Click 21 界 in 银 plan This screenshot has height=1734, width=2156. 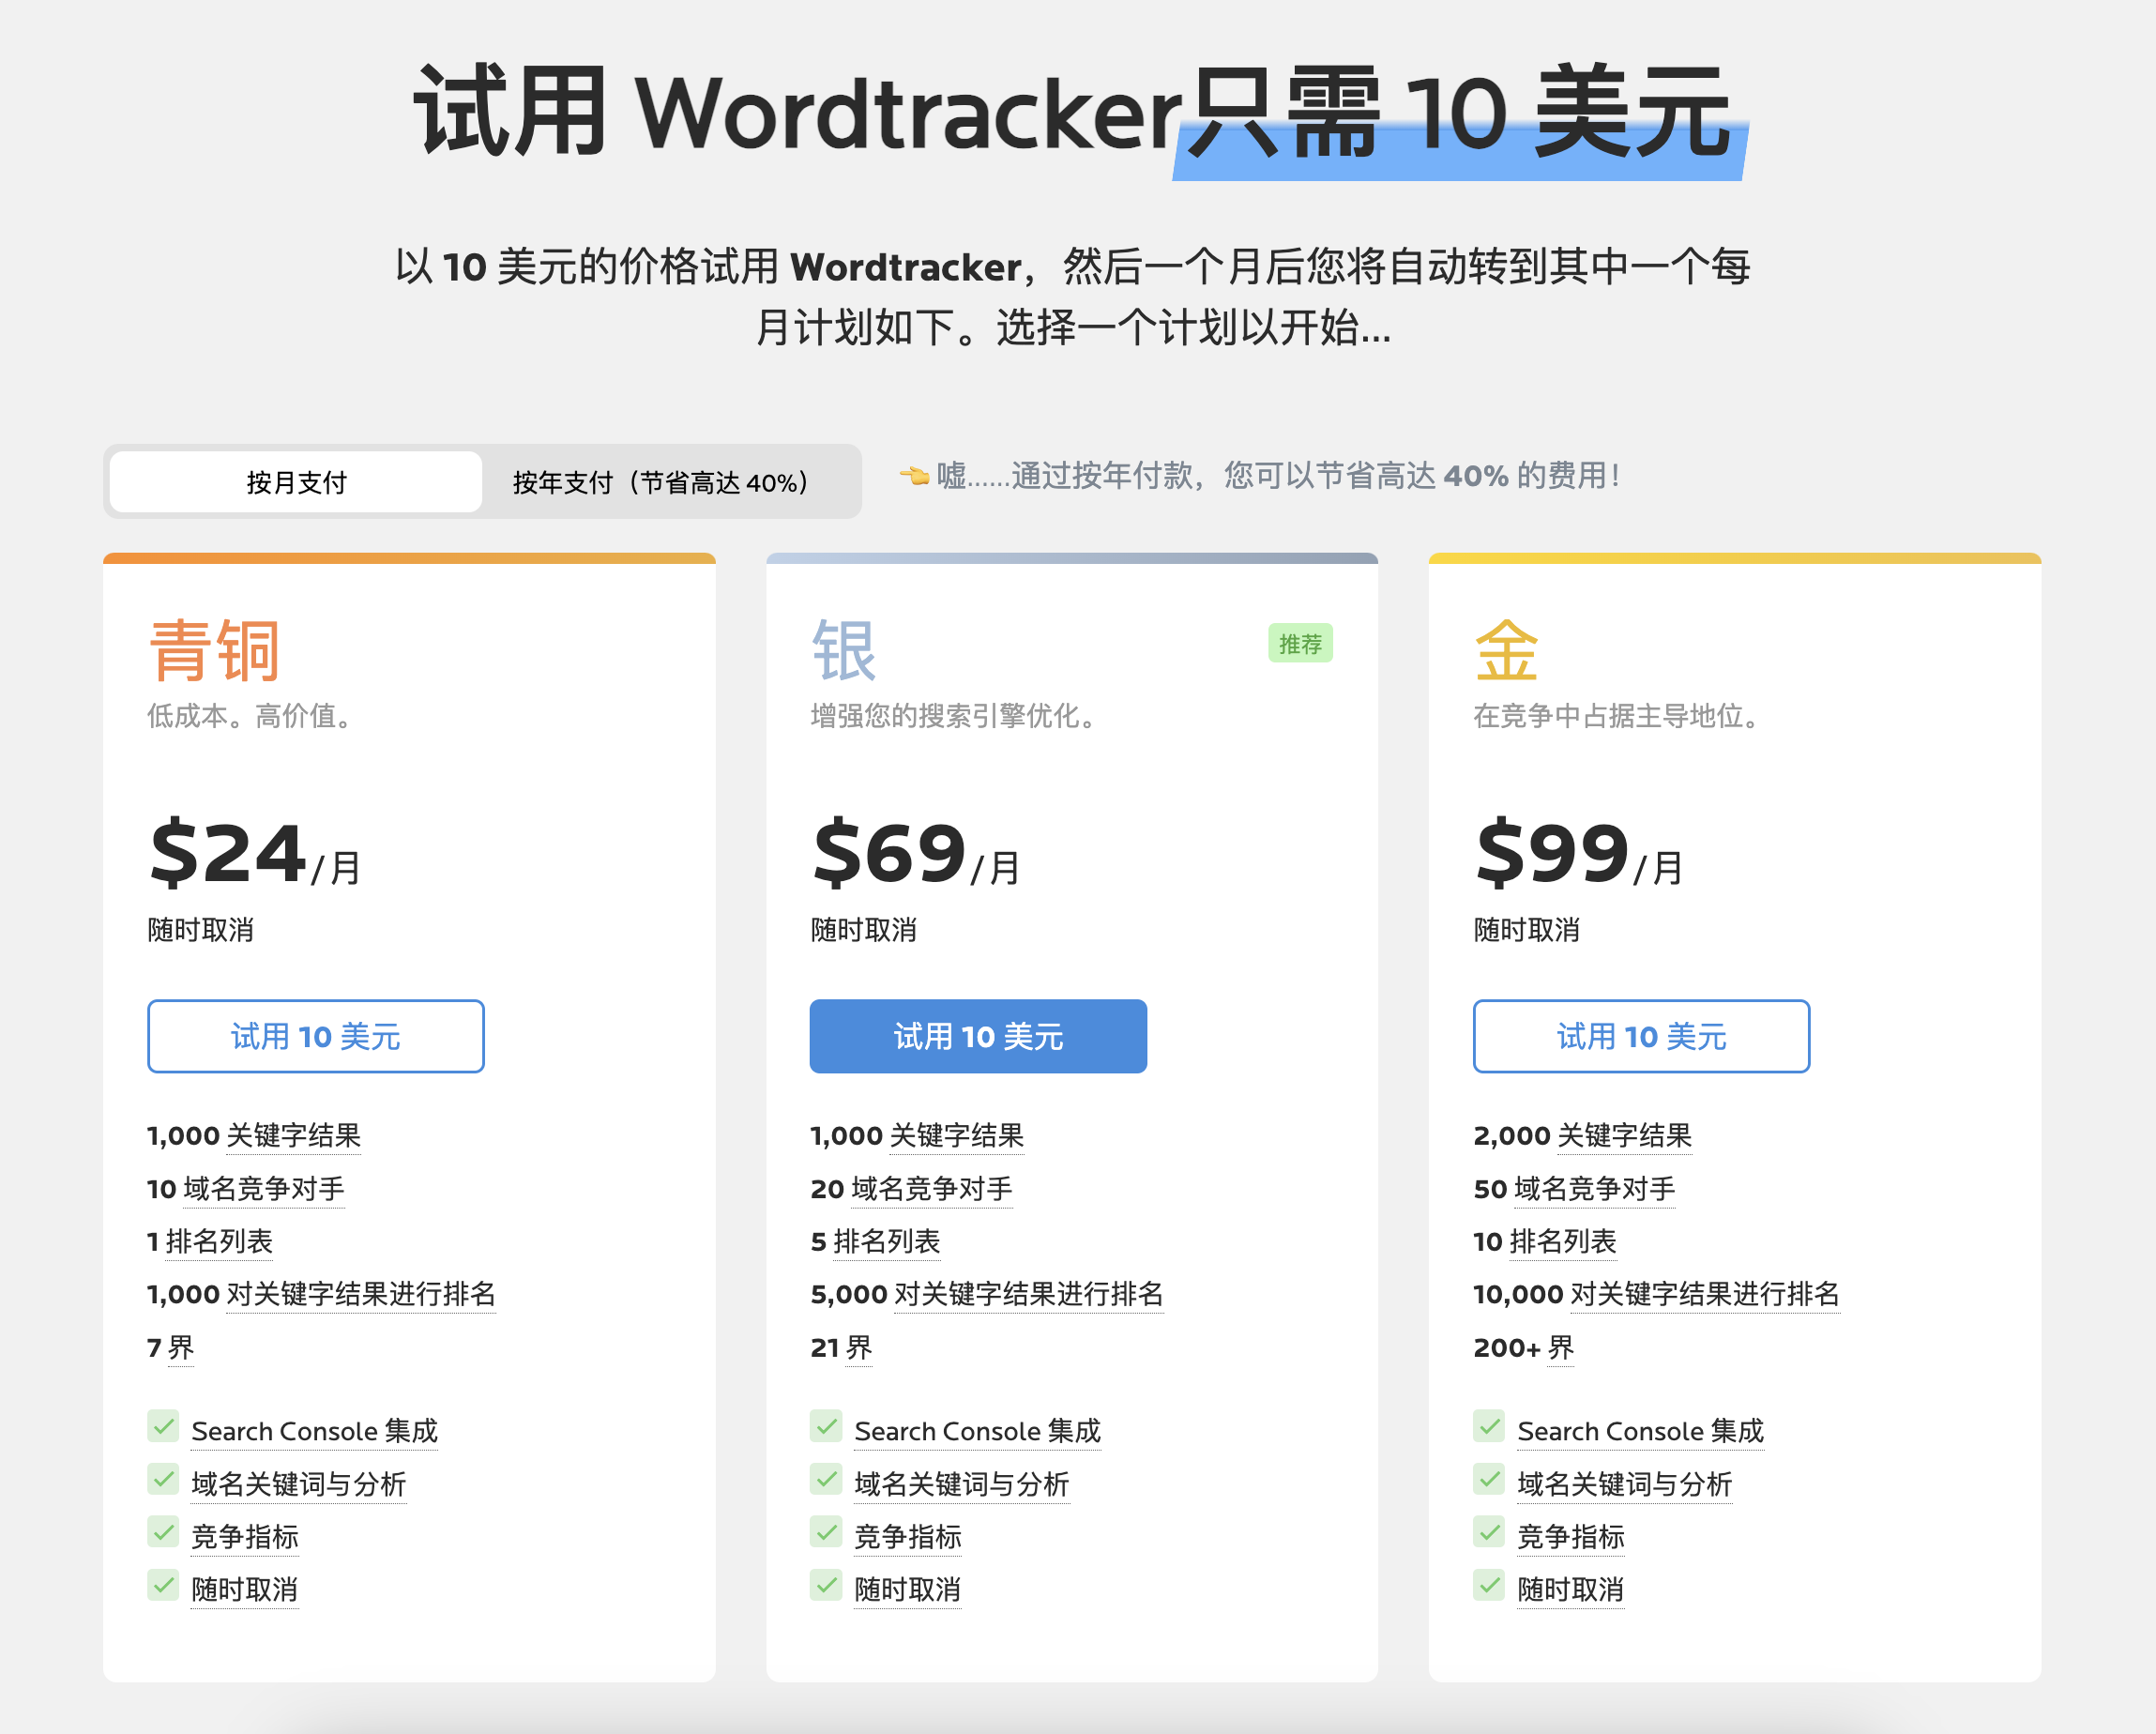[x=841, y=1348]
